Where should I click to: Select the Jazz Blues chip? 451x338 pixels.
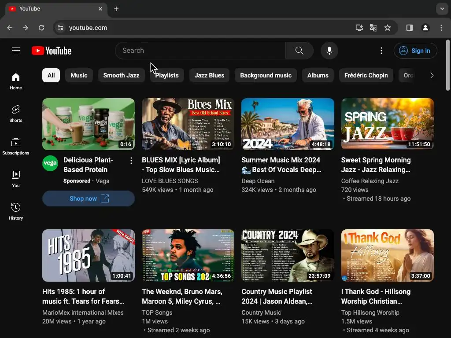point(209,75)
